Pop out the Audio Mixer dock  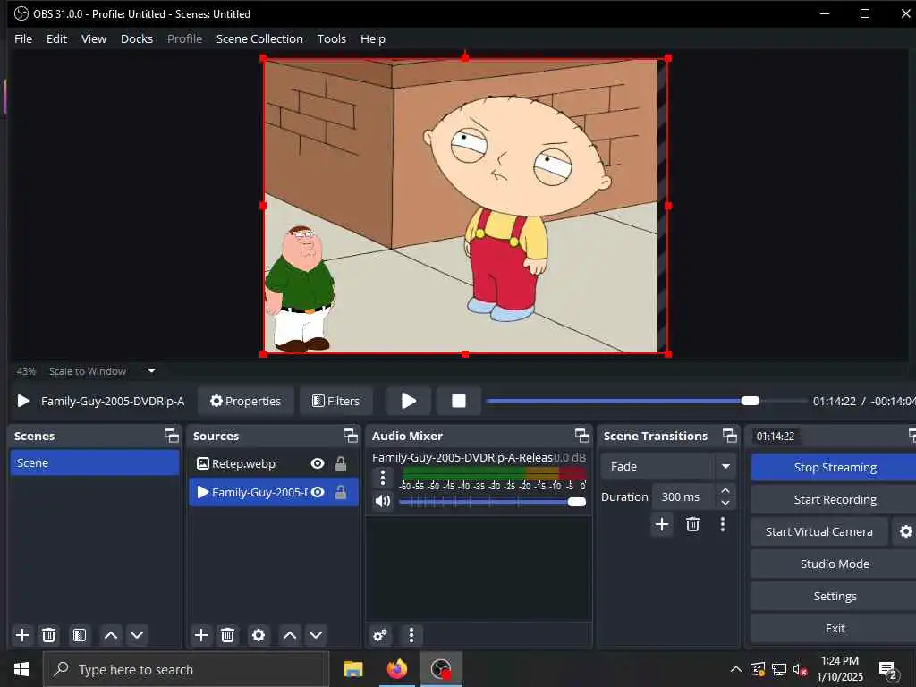(581, 436)
